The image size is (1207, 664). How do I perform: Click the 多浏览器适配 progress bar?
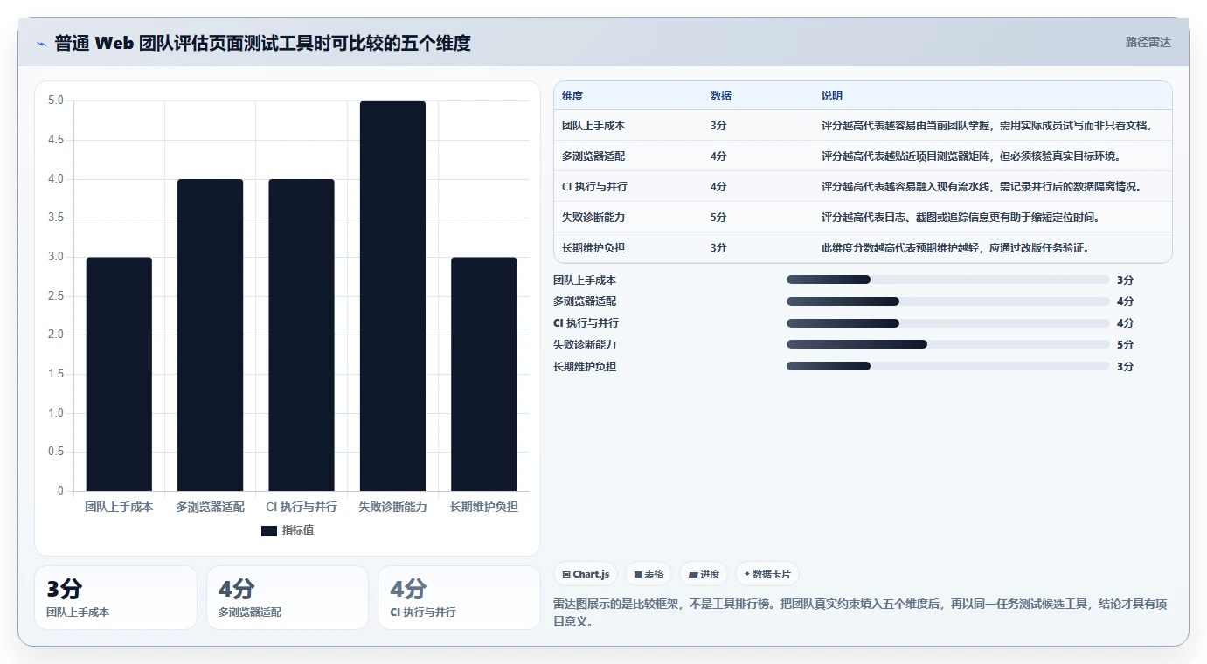[948, 301]
